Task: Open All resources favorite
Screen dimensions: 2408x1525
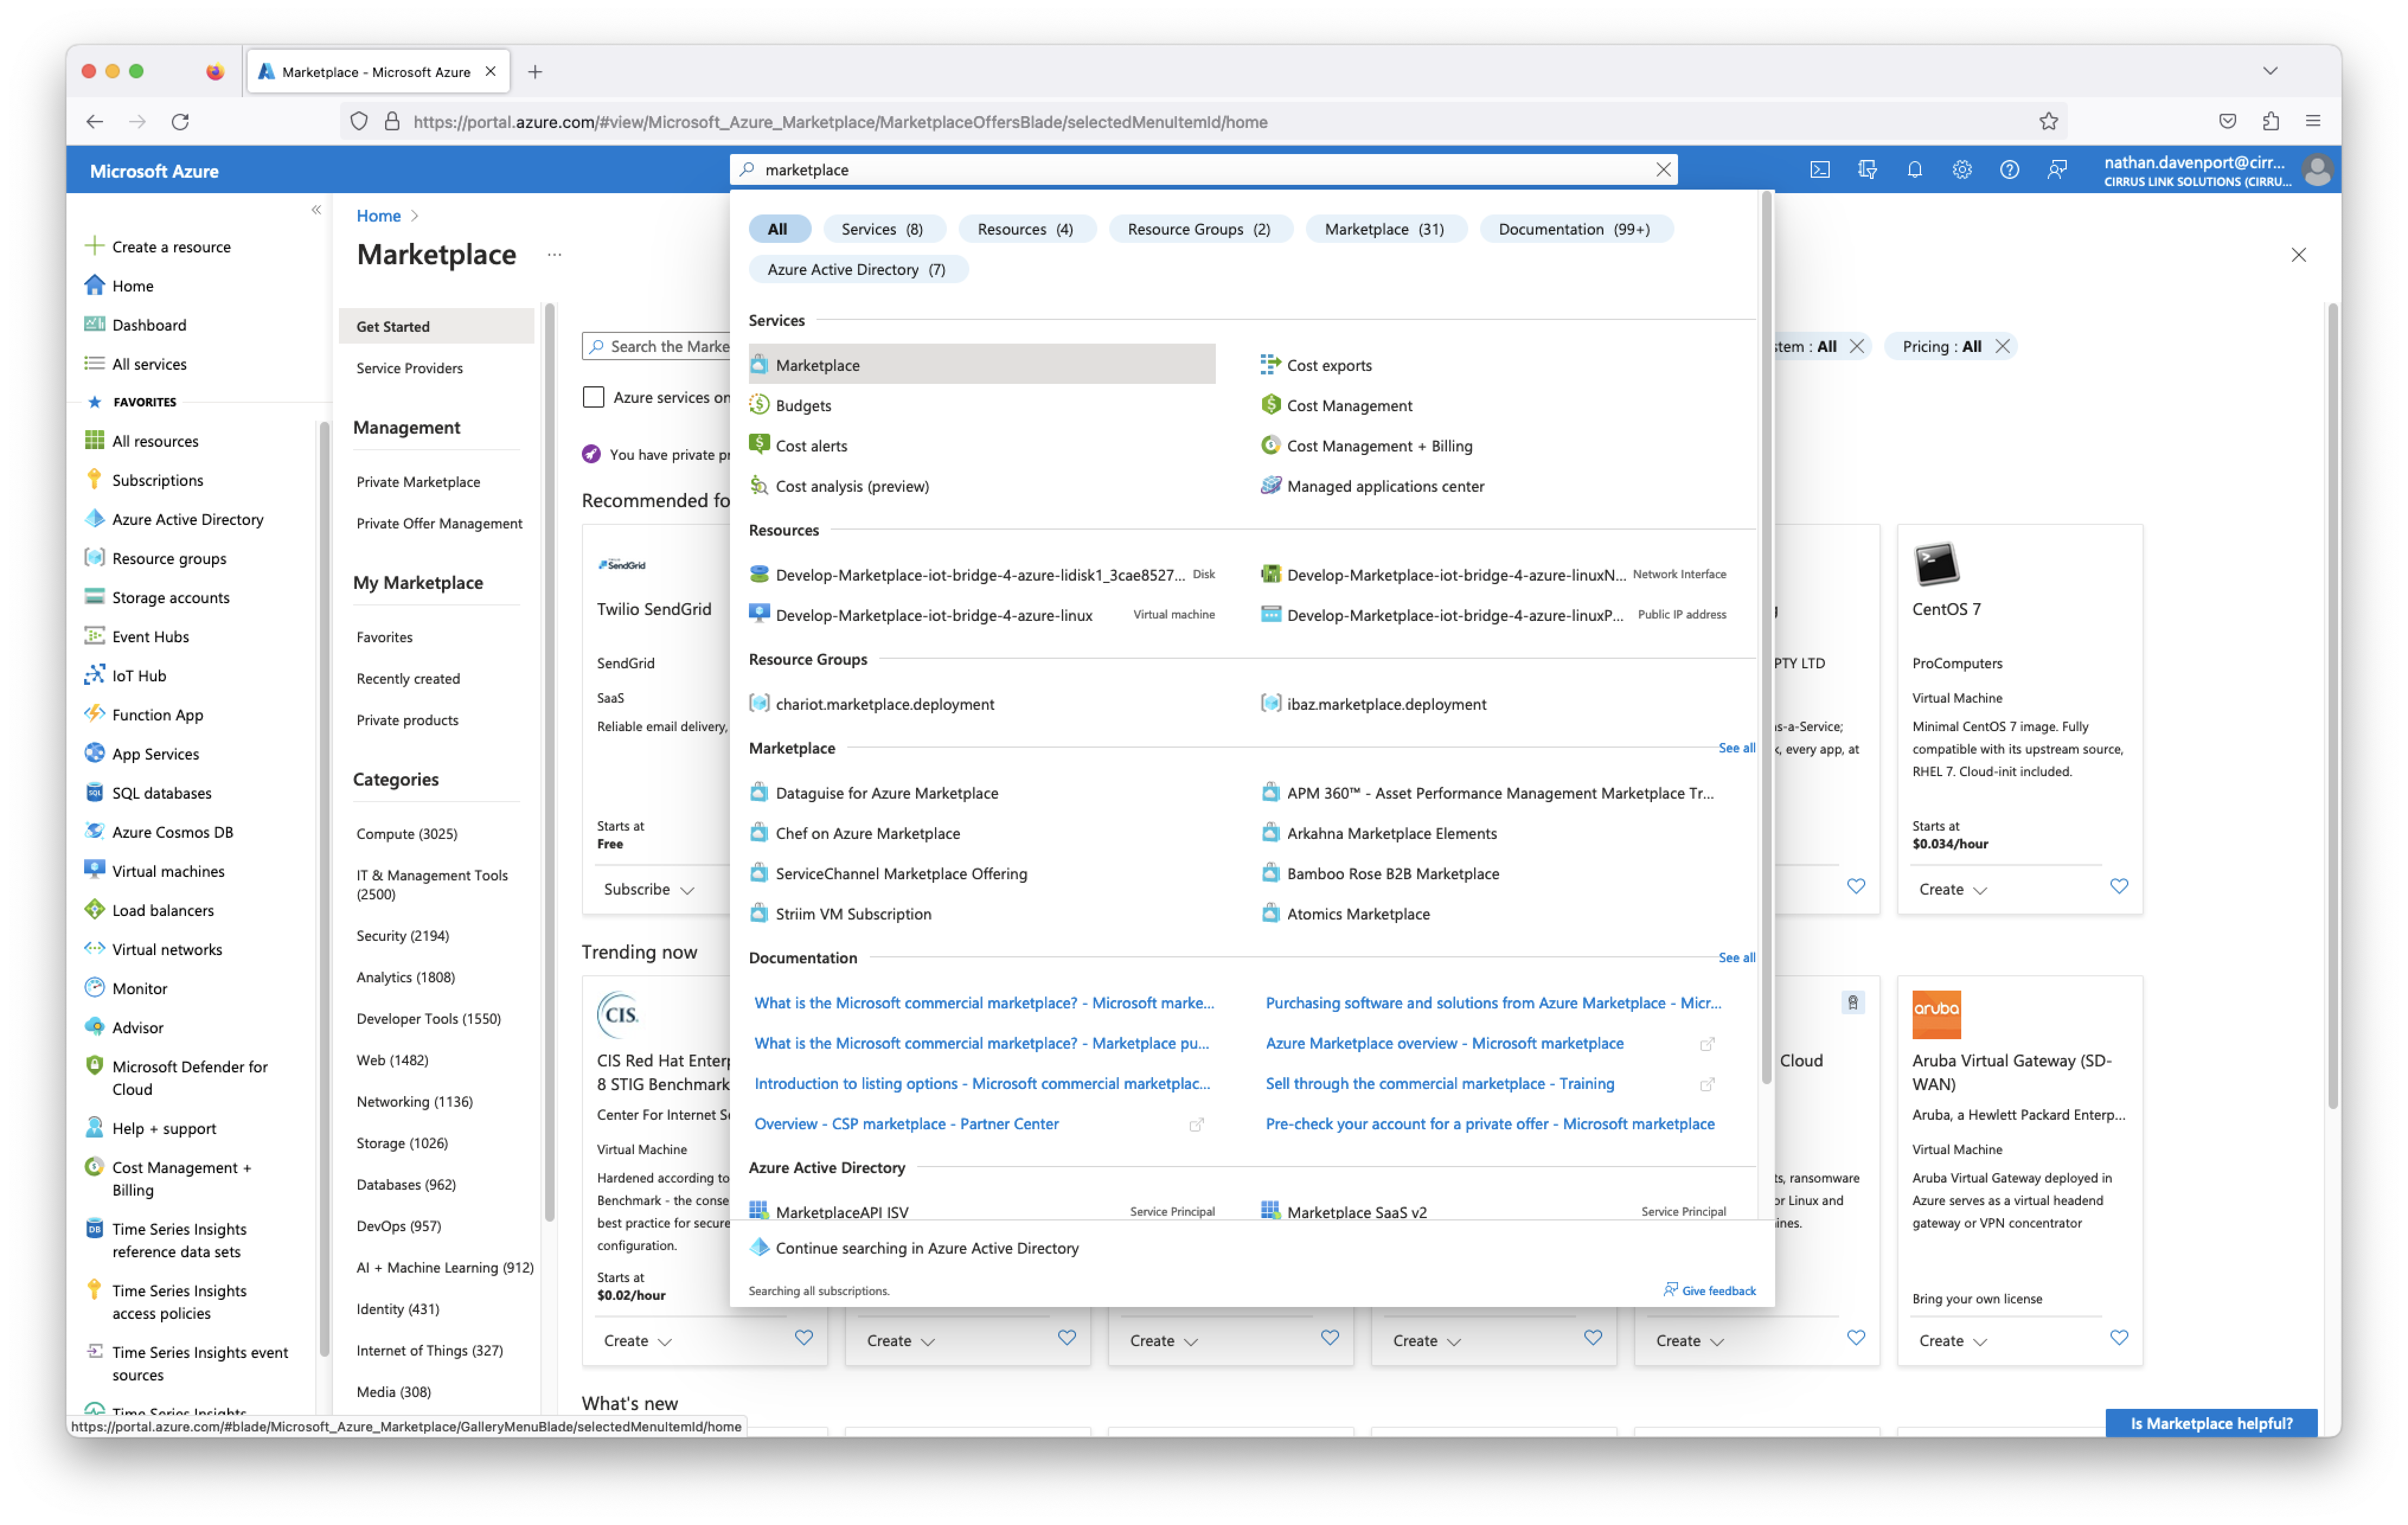Action: coord(155,441)
